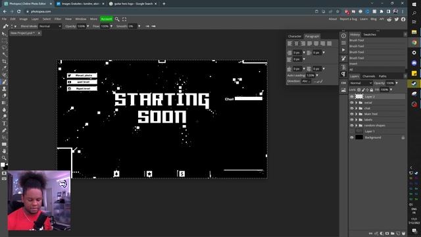Screen dimensions: 421x237
Task: Hide the Main Text folder layer
Action: 352,114
